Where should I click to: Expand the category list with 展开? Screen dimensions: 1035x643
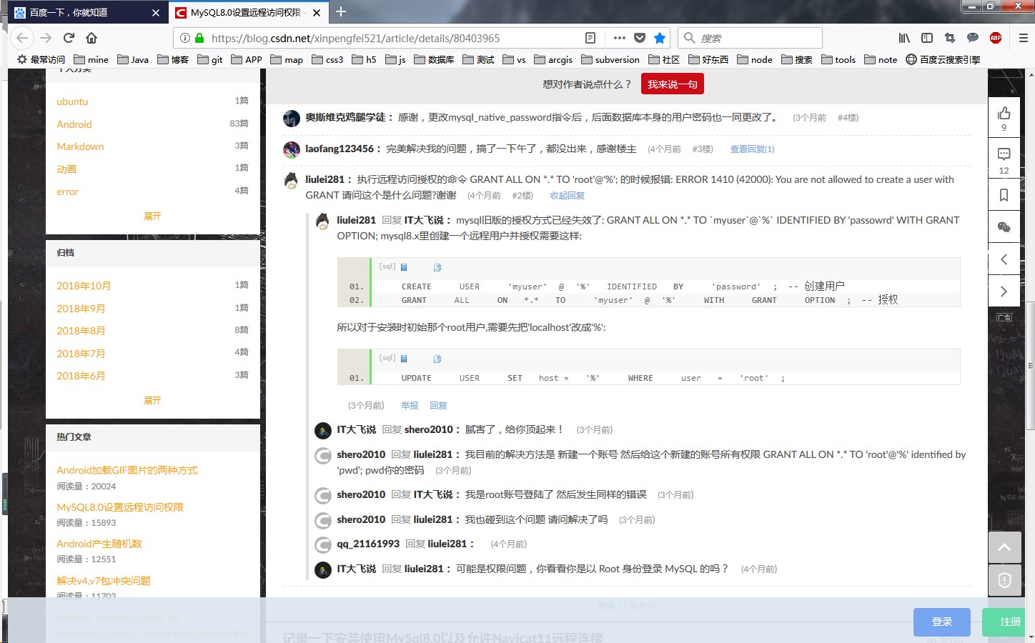tap(152, 216)
